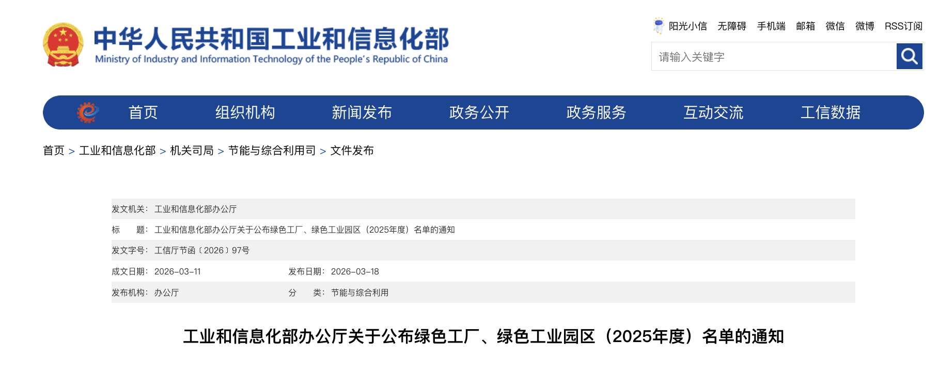
Task: Click the magnifying glass search button
Action: [x=909, y=56]
